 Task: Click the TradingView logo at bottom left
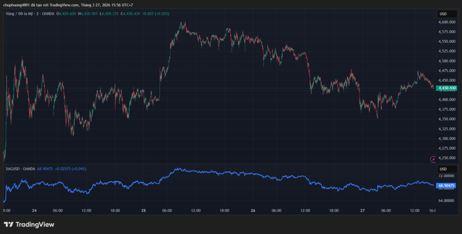(x=29, y=224)
